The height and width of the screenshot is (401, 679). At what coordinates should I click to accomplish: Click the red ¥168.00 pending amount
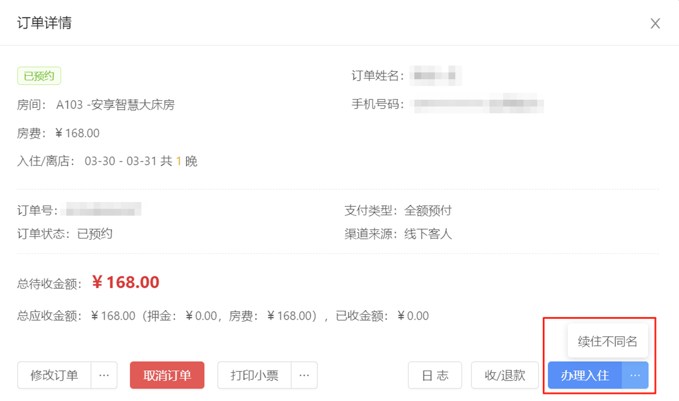tap(125, 282)
